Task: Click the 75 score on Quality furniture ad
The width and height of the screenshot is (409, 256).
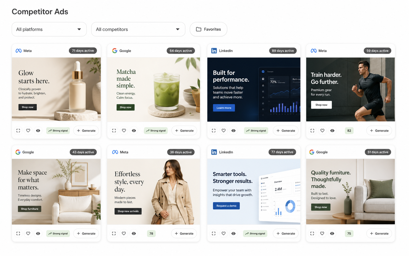Action: (x=349, y=234)
